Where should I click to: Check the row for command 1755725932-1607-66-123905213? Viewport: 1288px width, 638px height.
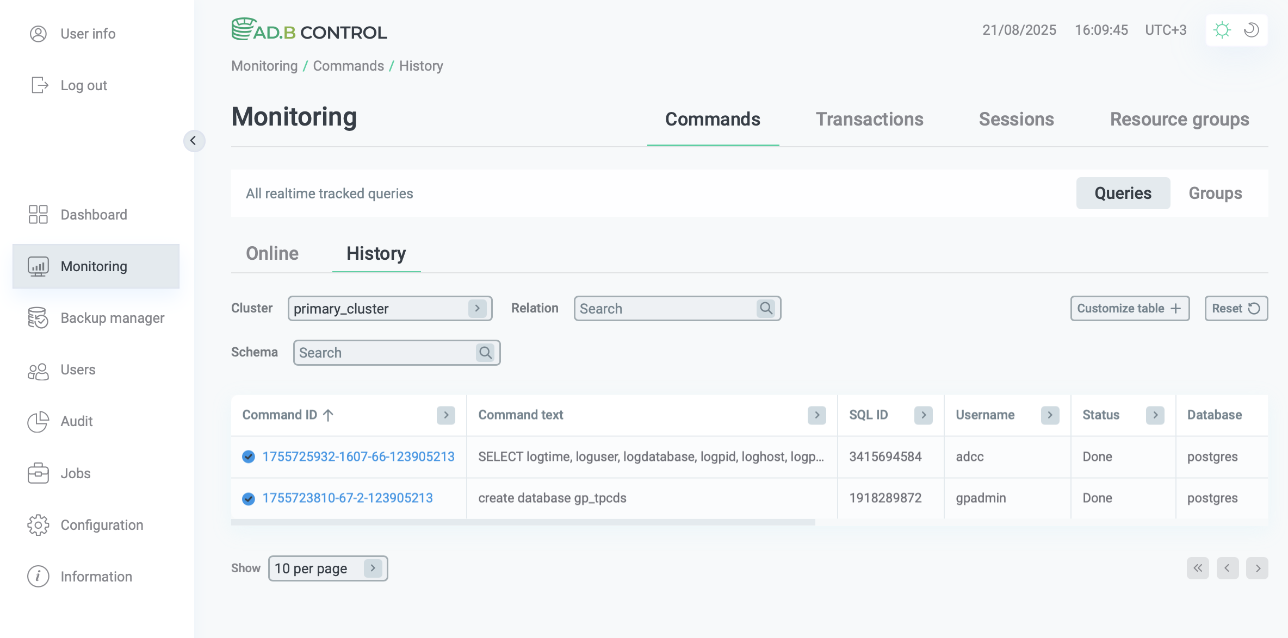(249, 456)
